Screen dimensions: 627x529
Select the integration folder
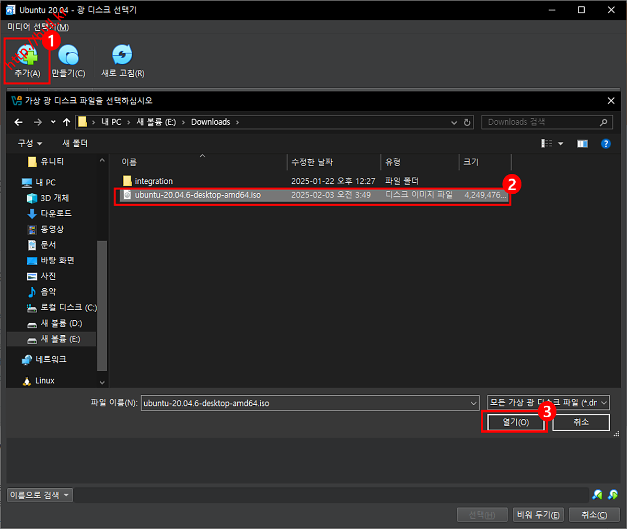(x=154, y=181)
